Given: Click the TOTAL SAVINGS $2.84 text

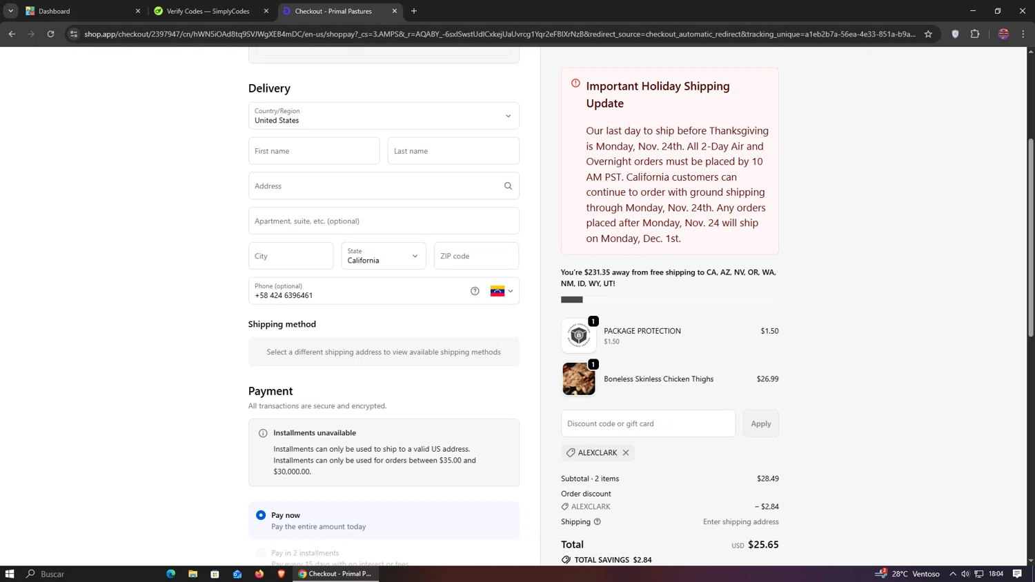Looking at the screenshot, I should (x=613, y=560).
